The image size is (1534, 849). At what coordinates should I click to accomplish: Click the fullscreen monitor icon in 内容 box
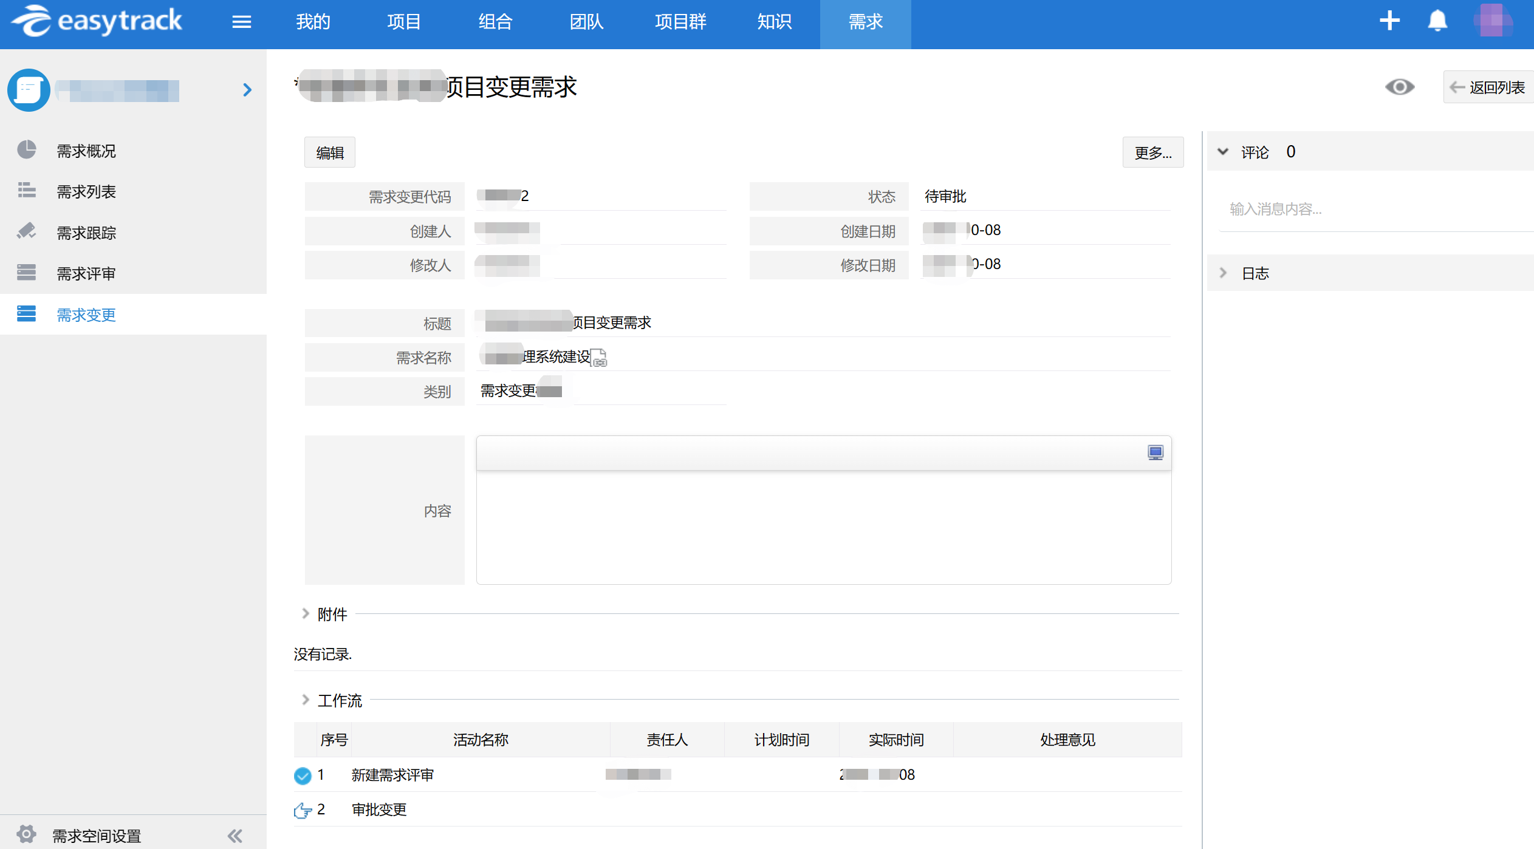[x=1155, y=452]
